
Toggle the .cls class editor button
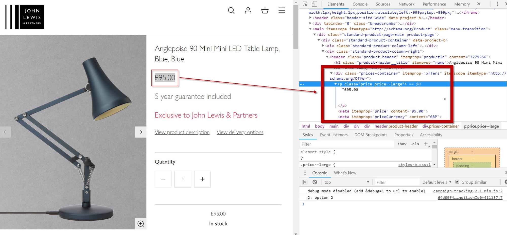click(x=415, y=144)
